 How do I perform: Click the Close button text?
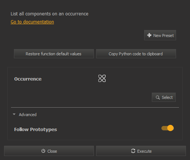[x=52, y=151]
